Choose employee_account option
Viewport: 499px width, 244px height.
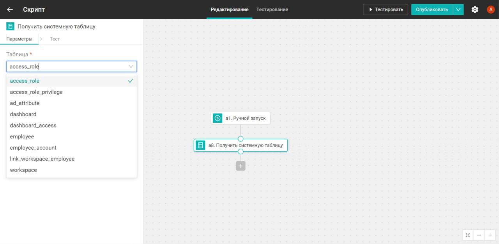pyautogui.click(x=72, y=148)
